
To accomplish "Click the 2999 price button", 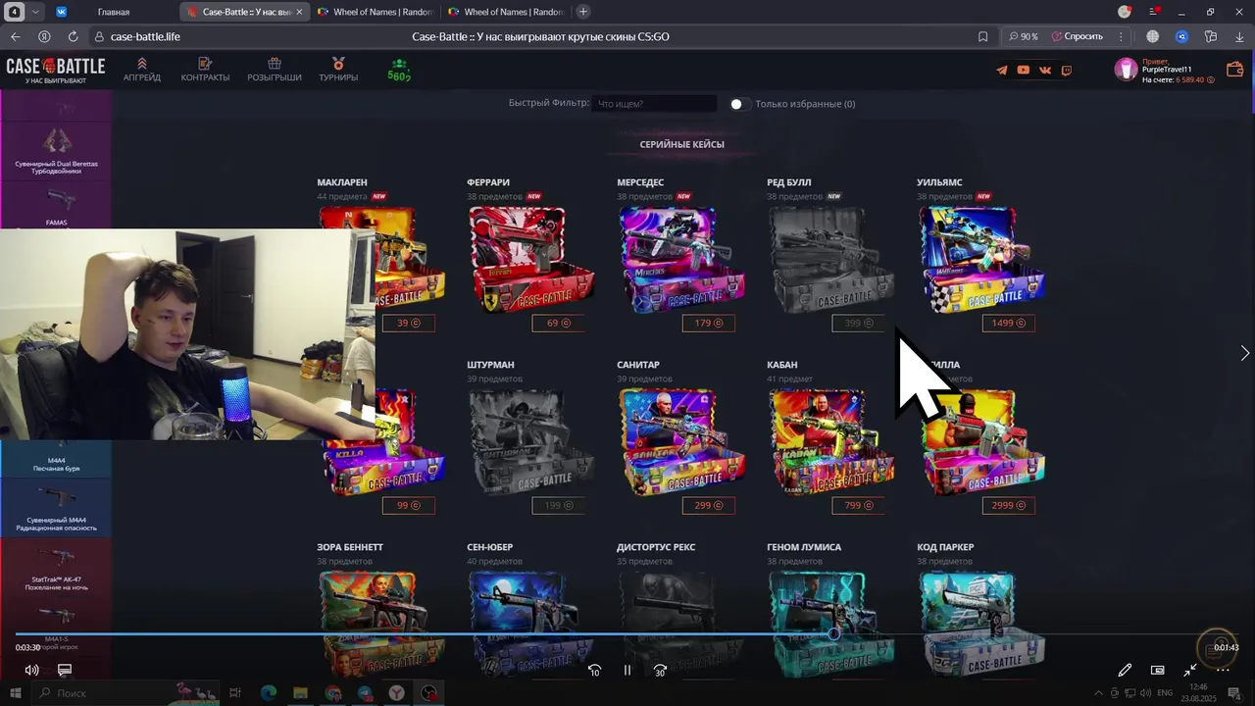I will point(1008,506).
